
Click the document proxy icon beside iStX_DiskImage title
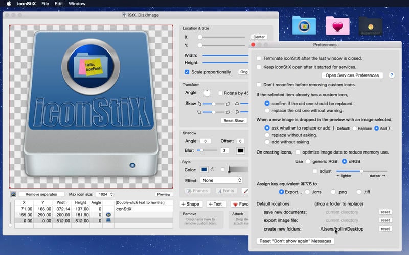(x=124, y=15)
